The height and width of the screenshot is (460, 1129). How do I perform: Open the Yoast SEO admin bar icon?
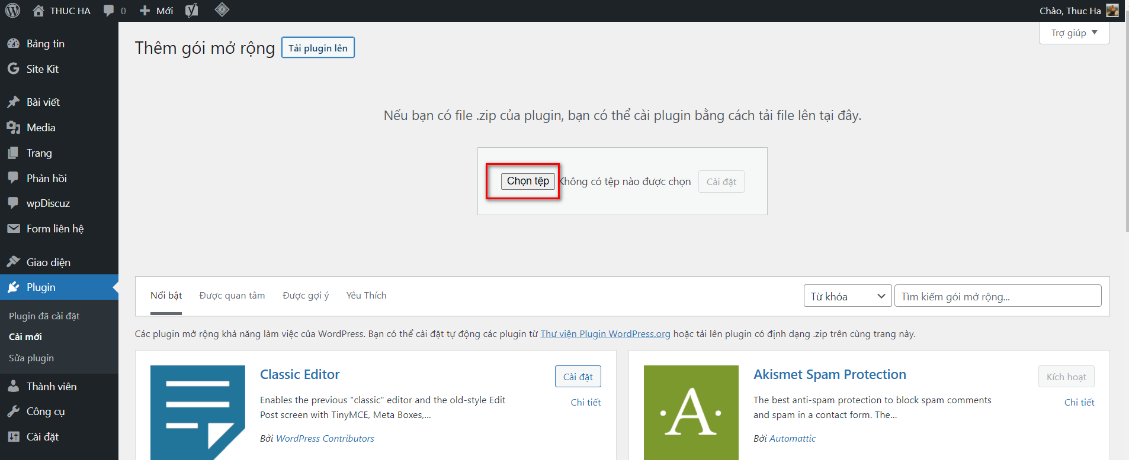click(x=191, y=11)
